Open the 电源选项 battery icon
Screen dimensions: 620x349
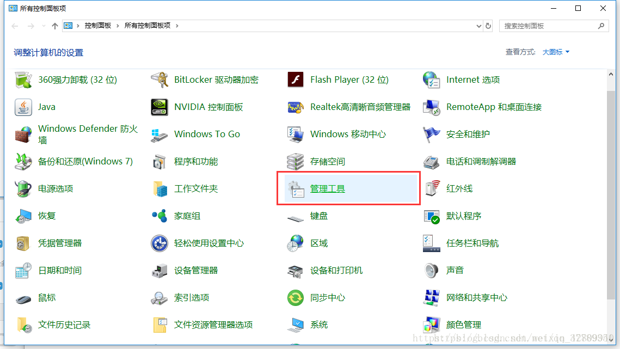coord(23,189)
